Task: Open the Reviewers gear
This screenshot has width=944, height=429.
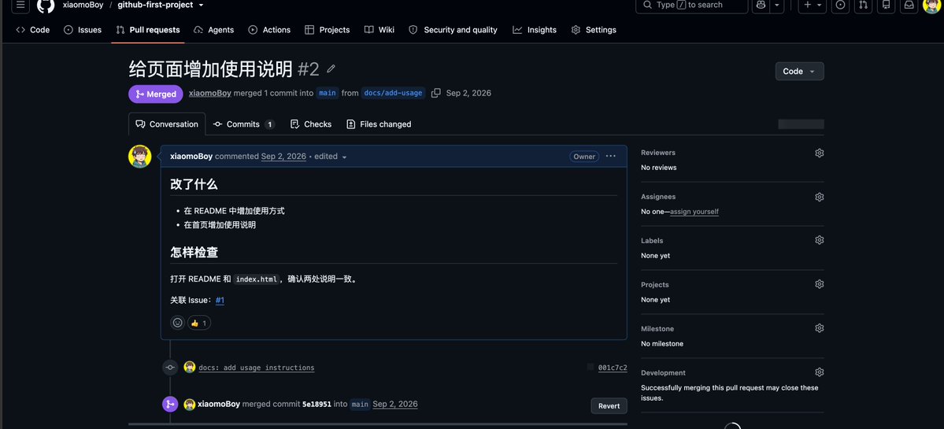Action: [x=819, y=153]
